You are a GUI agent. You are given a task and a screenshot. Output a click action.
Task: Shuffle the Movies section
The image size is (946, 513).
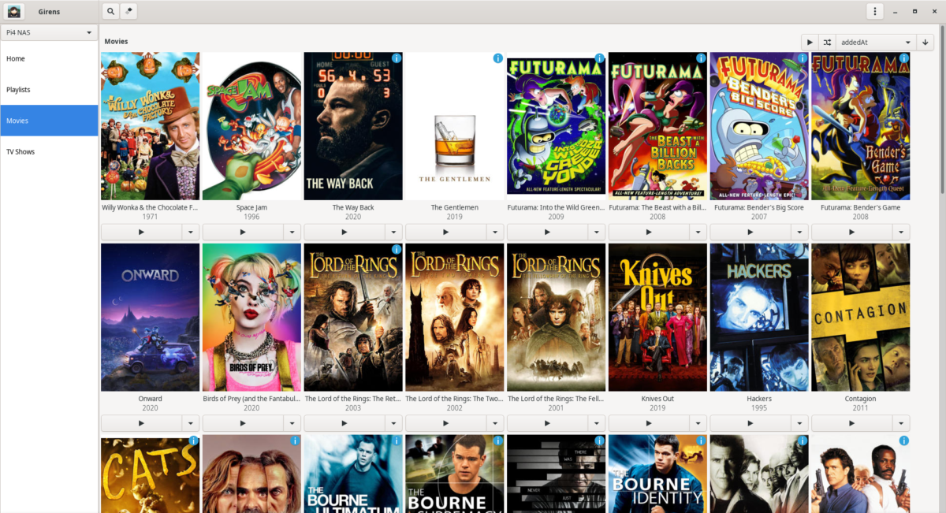point(827,43)
